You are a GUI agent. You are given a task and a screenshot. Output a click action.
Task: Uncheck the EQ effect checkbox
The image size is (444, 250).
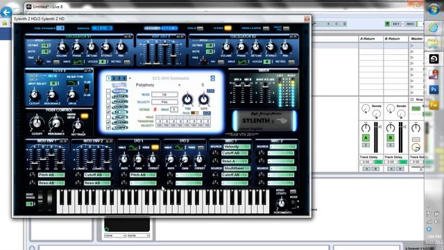[x=108, y=112]
